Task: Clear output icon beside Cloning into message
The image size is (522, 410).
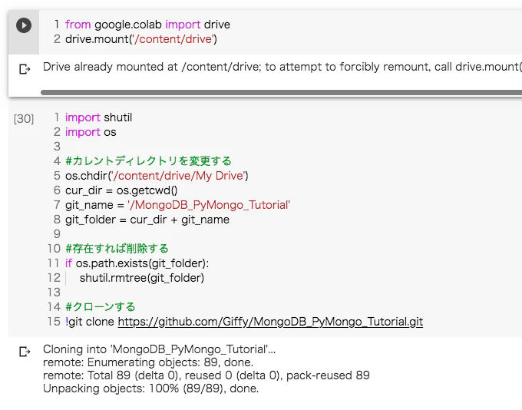Action: click(x=25, y=352)
